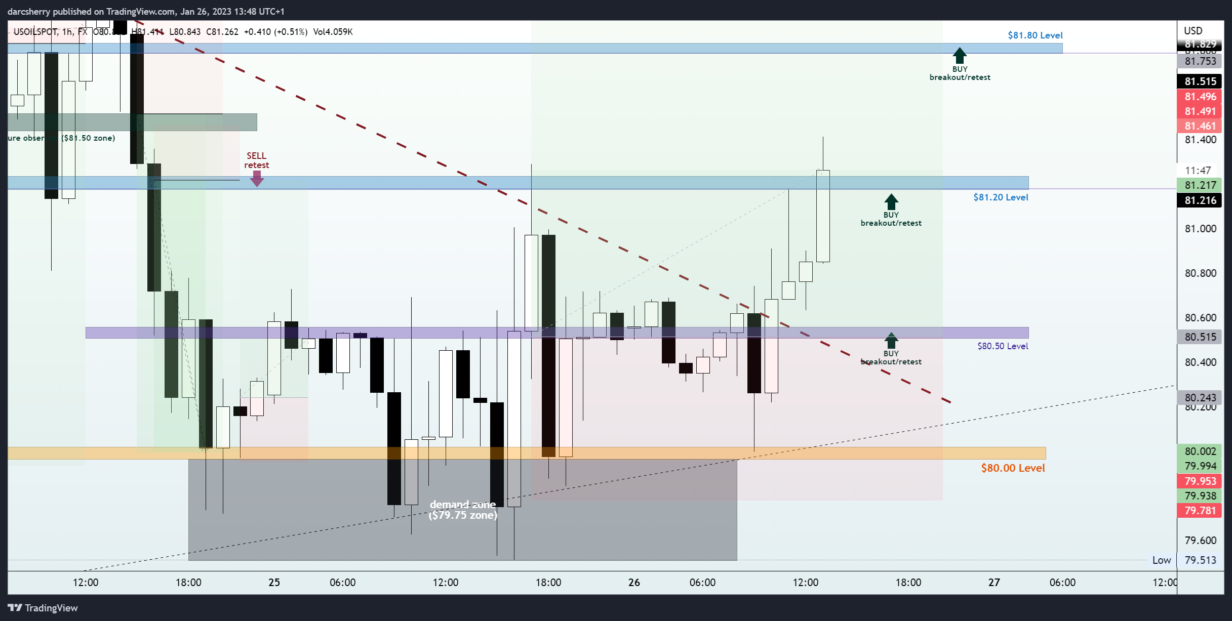Viewport: 1232px width, 621px height.
Task: Select the 81.216 black price label
Action: point(1199,200)
